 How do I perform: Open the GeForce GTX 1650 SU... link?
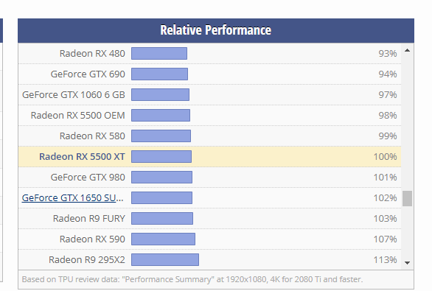pyautogui.click(x=73, y=197)
